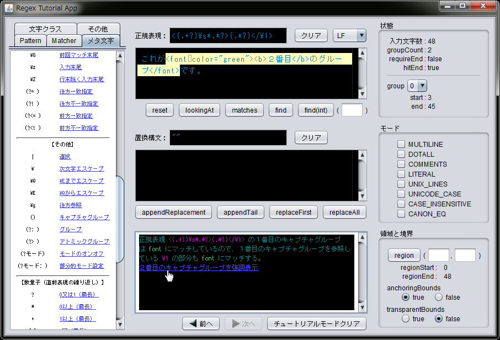Select transparentBounds false radio button
The width and height of the screenshot is (500, 340).
coord(439,318)
